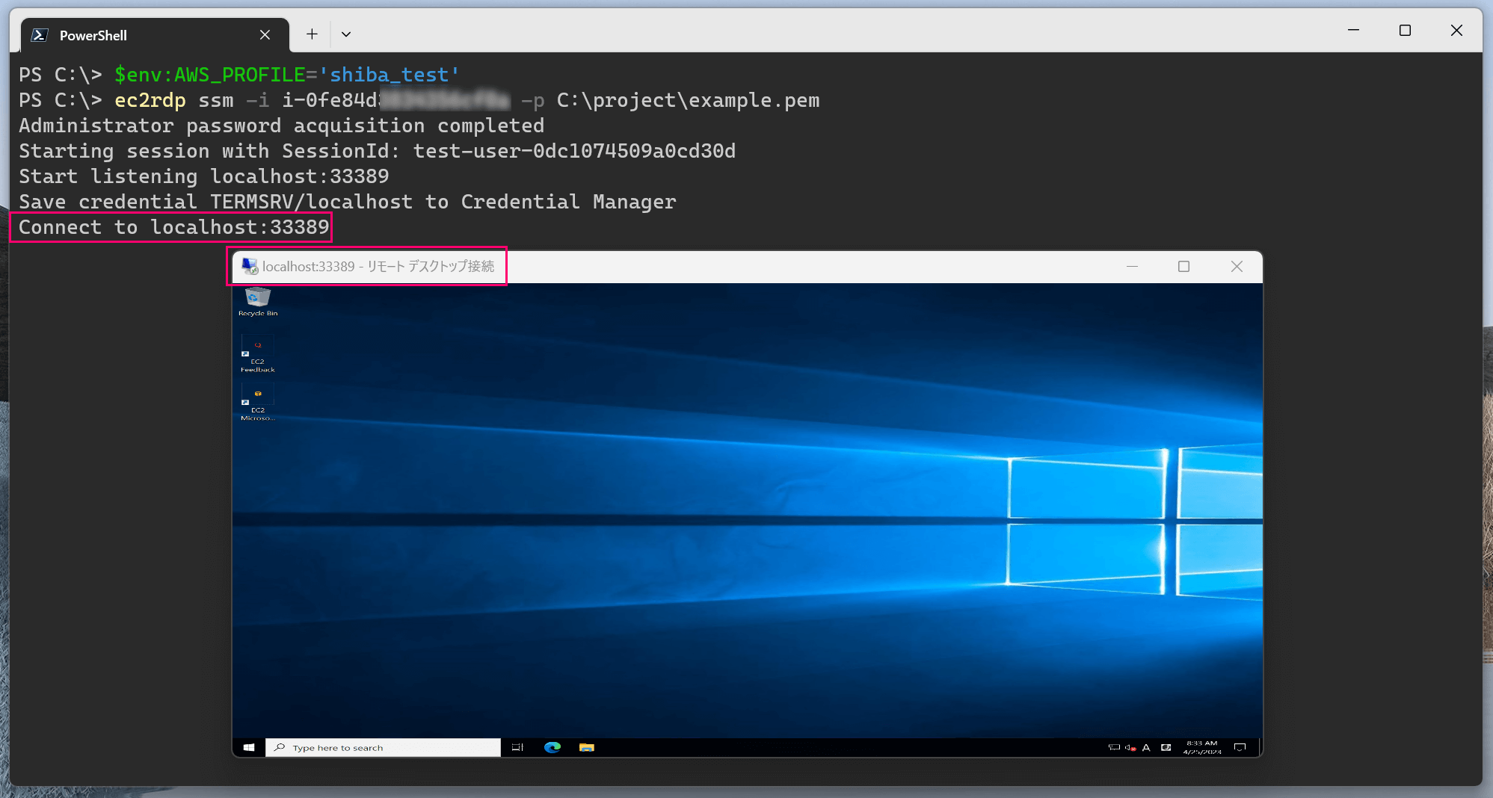Select the EC2 Feedback desktop shortcut

[257, 354]
